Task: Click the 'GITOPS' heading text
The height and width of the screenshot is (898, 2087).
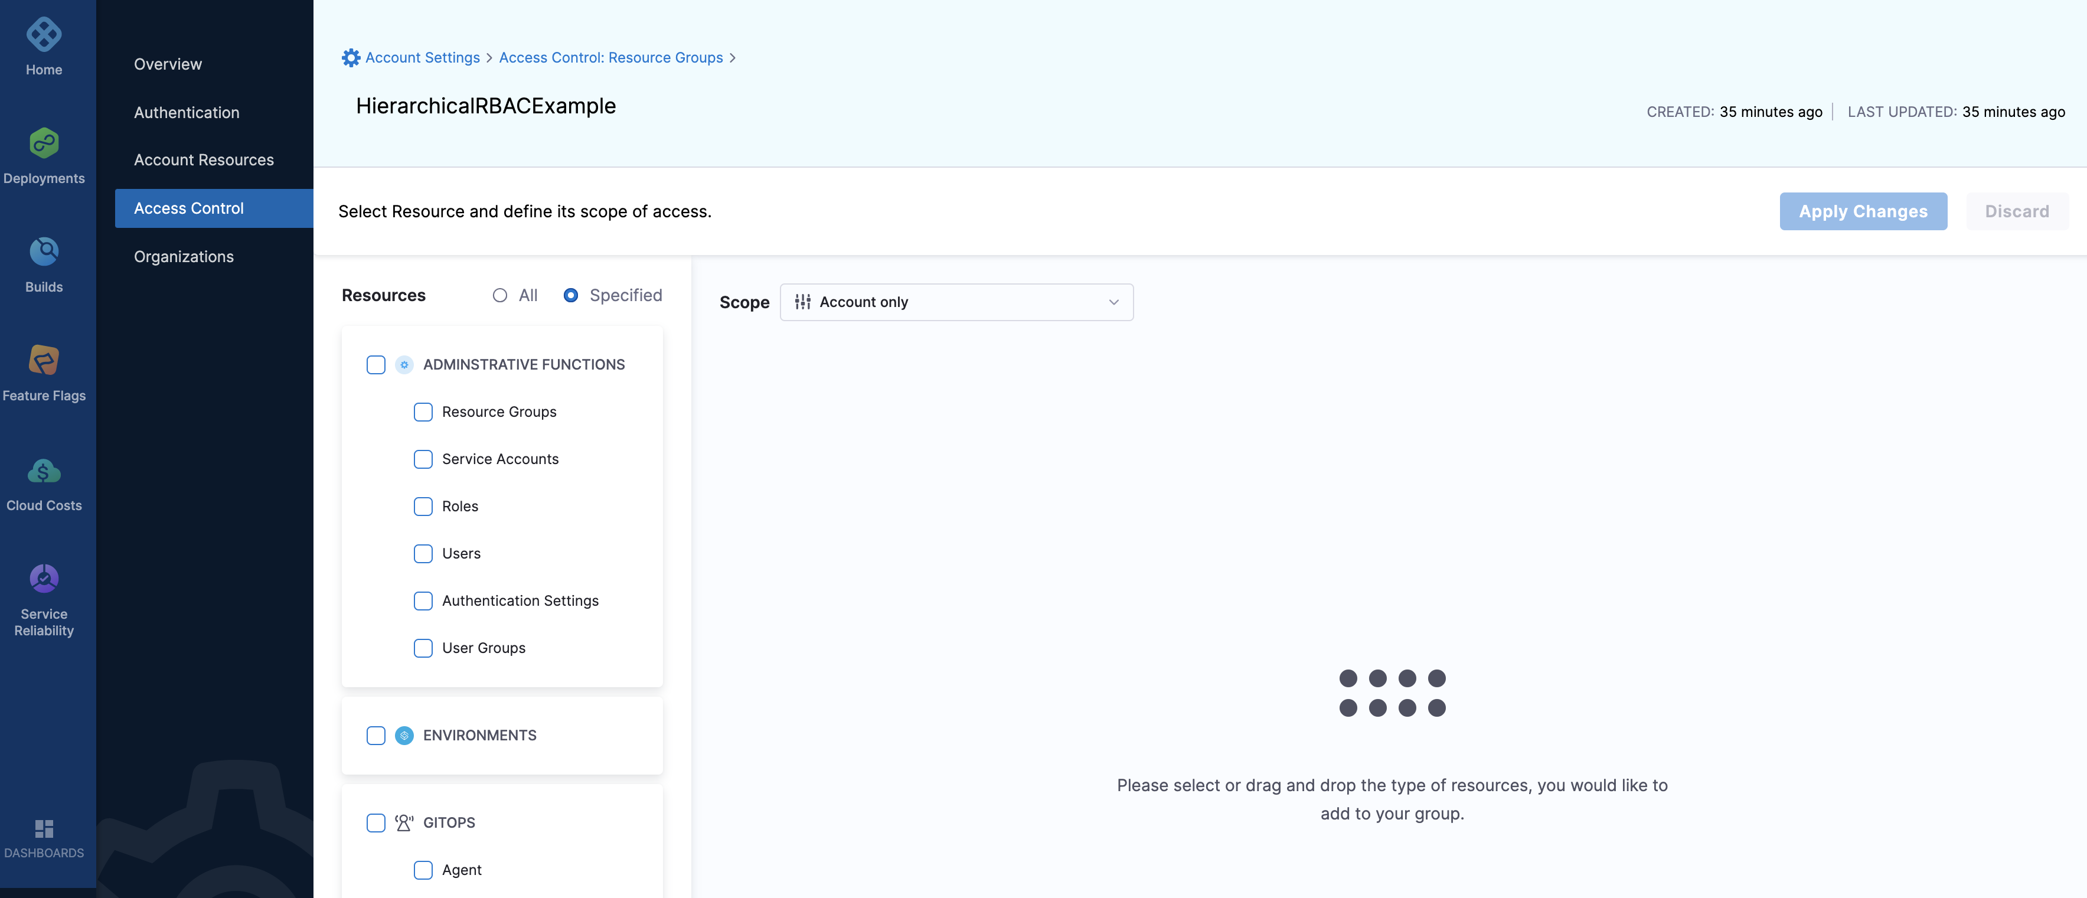Action: [x=449, y=824]
